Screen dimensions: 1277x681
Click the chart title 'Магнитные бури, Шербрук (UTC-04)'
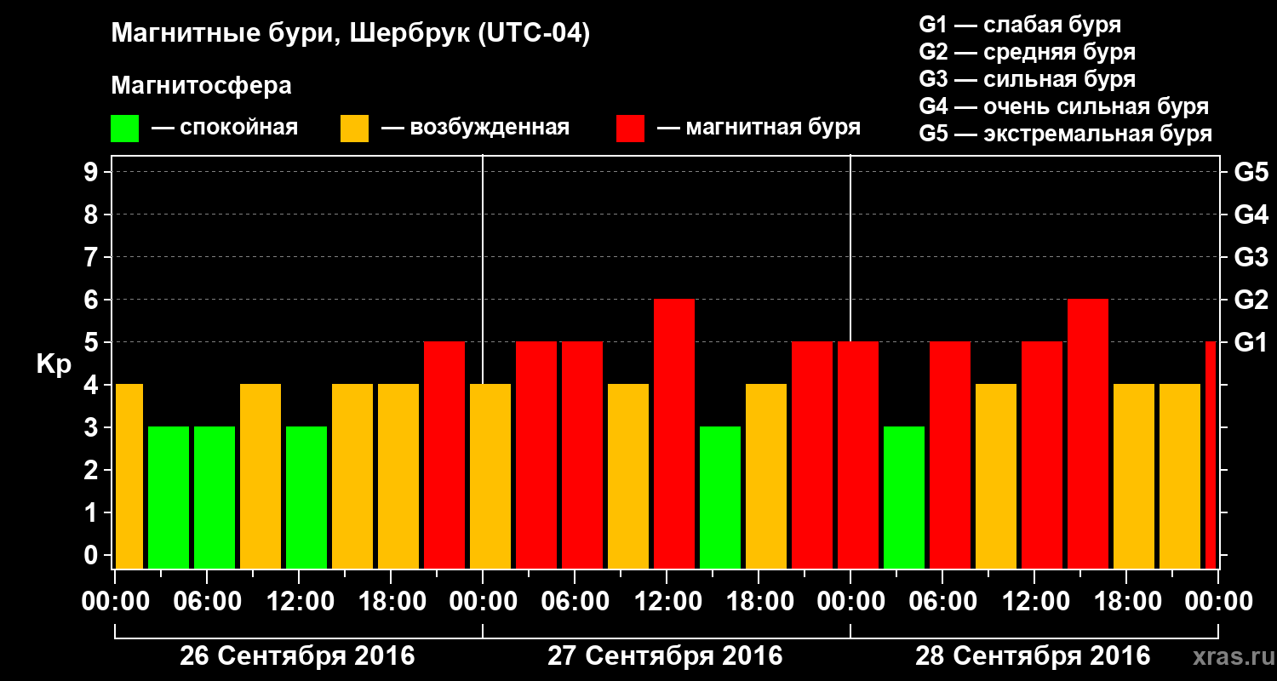[350, 35]
